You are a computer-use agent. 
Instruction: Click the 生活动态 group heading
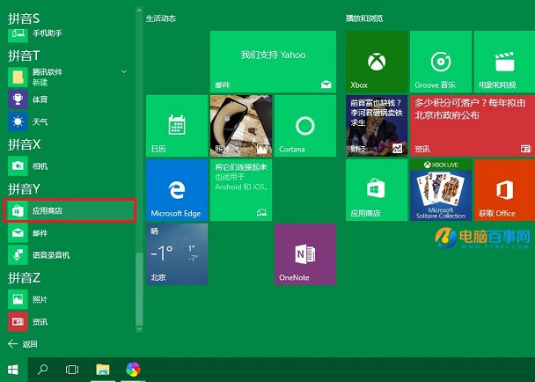(161, 18)
